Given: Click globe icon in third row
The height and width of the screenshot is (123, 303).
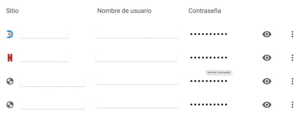Looking at the screenshot, I should point(10,81).
